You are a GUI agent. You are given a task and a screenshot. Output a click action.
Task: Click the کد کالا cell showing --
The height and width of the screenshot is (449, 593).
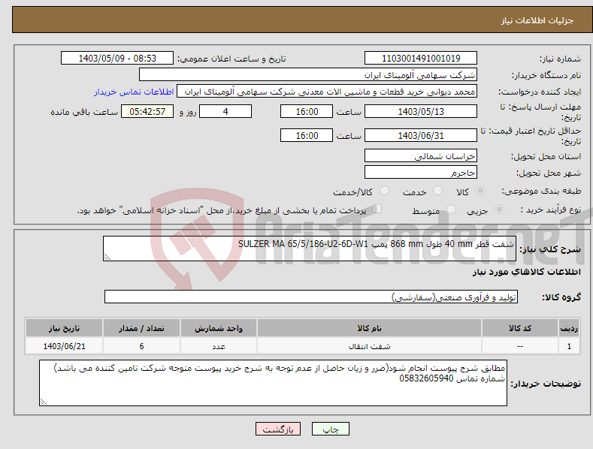tap(520, 346)
